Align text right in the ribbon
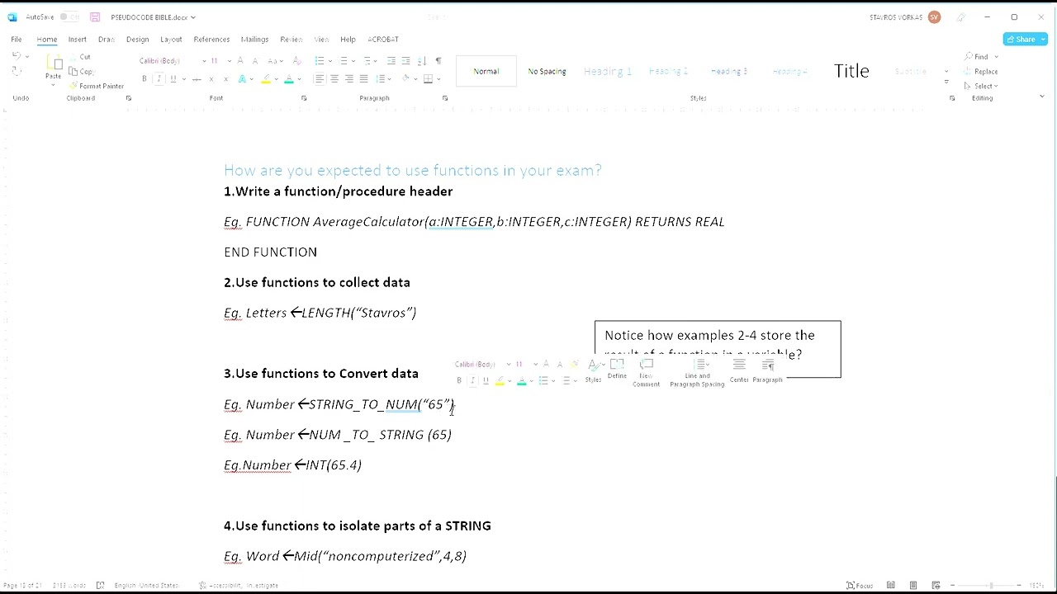Viewport: 1057px width, 594px height. click(349, 79)
